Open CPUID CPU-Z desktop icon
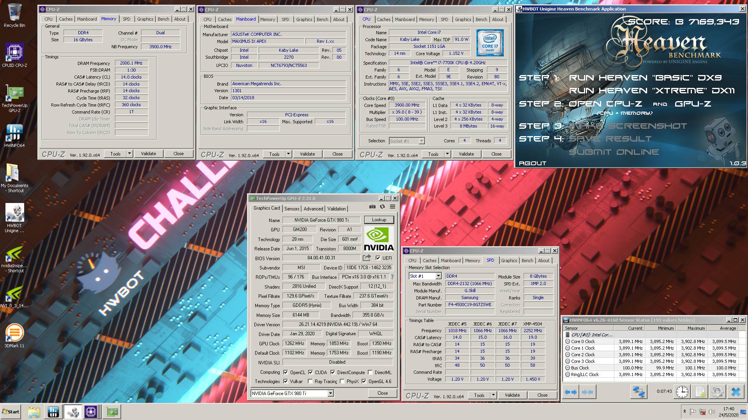 (x=14, y=55)
